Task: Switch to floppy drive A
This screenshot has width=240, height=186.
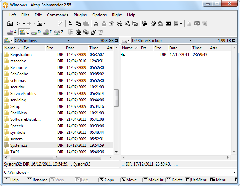Action: (x=12, y=32)
